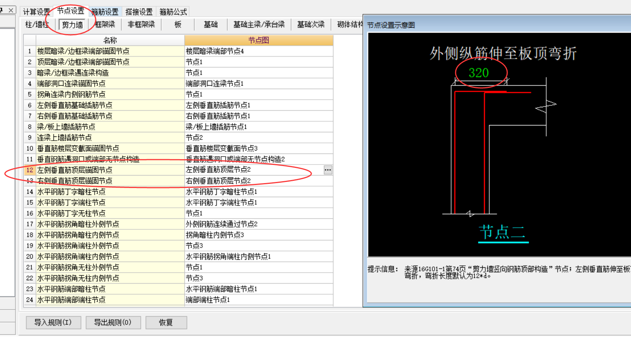Click cell 端部洞口连梁节点1
The image size is (631, 337).
point(259,83)
